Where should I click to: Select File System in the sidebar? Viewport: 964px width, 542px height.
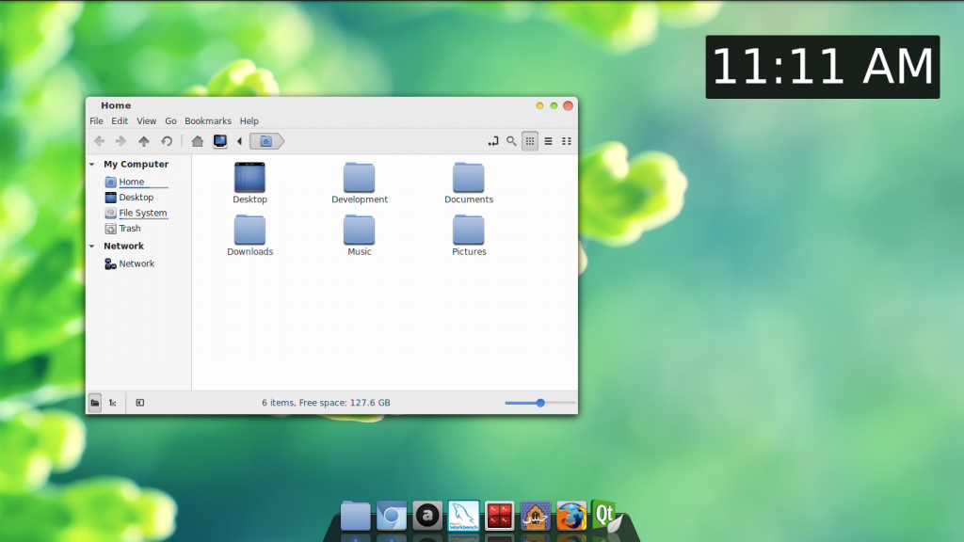point(142,214)
